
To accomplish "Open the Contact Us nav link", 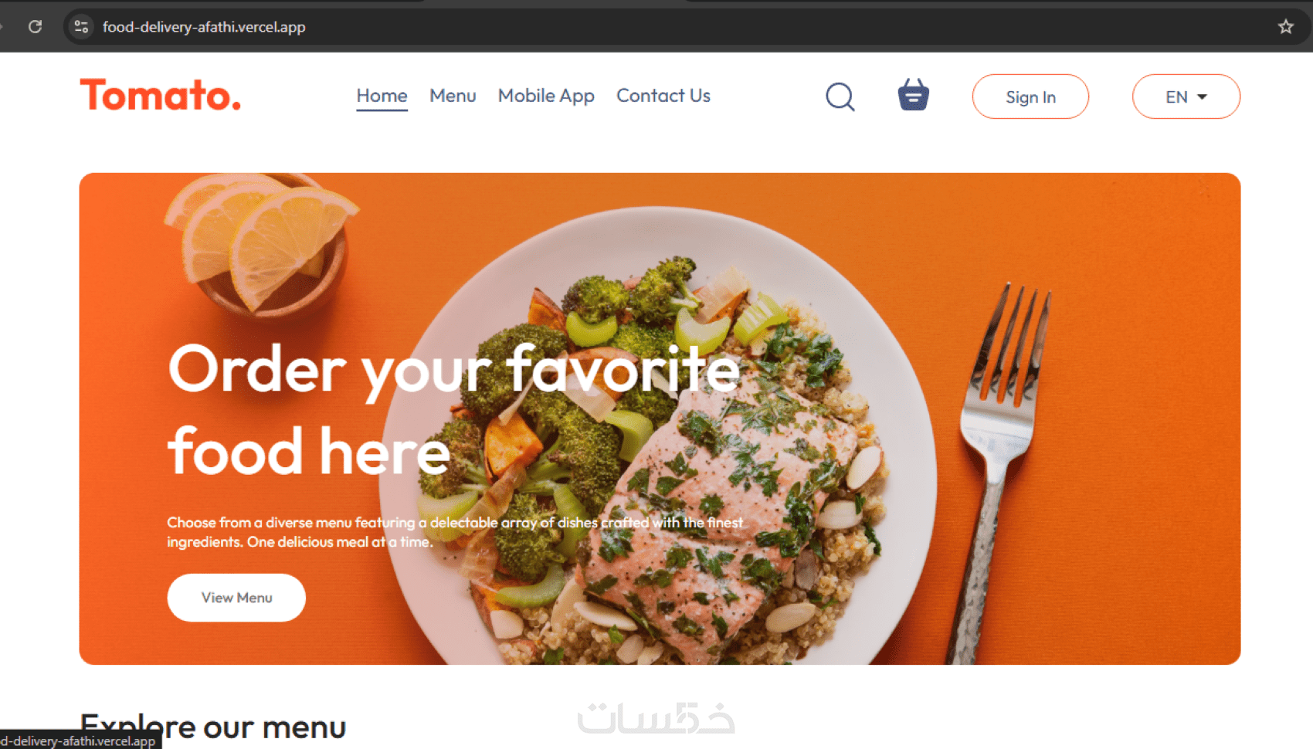I will 663,96.
